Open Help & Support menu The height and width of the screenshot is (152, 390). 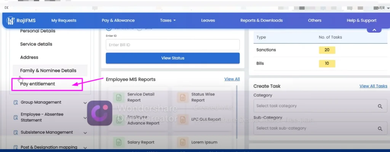(361, 21)
